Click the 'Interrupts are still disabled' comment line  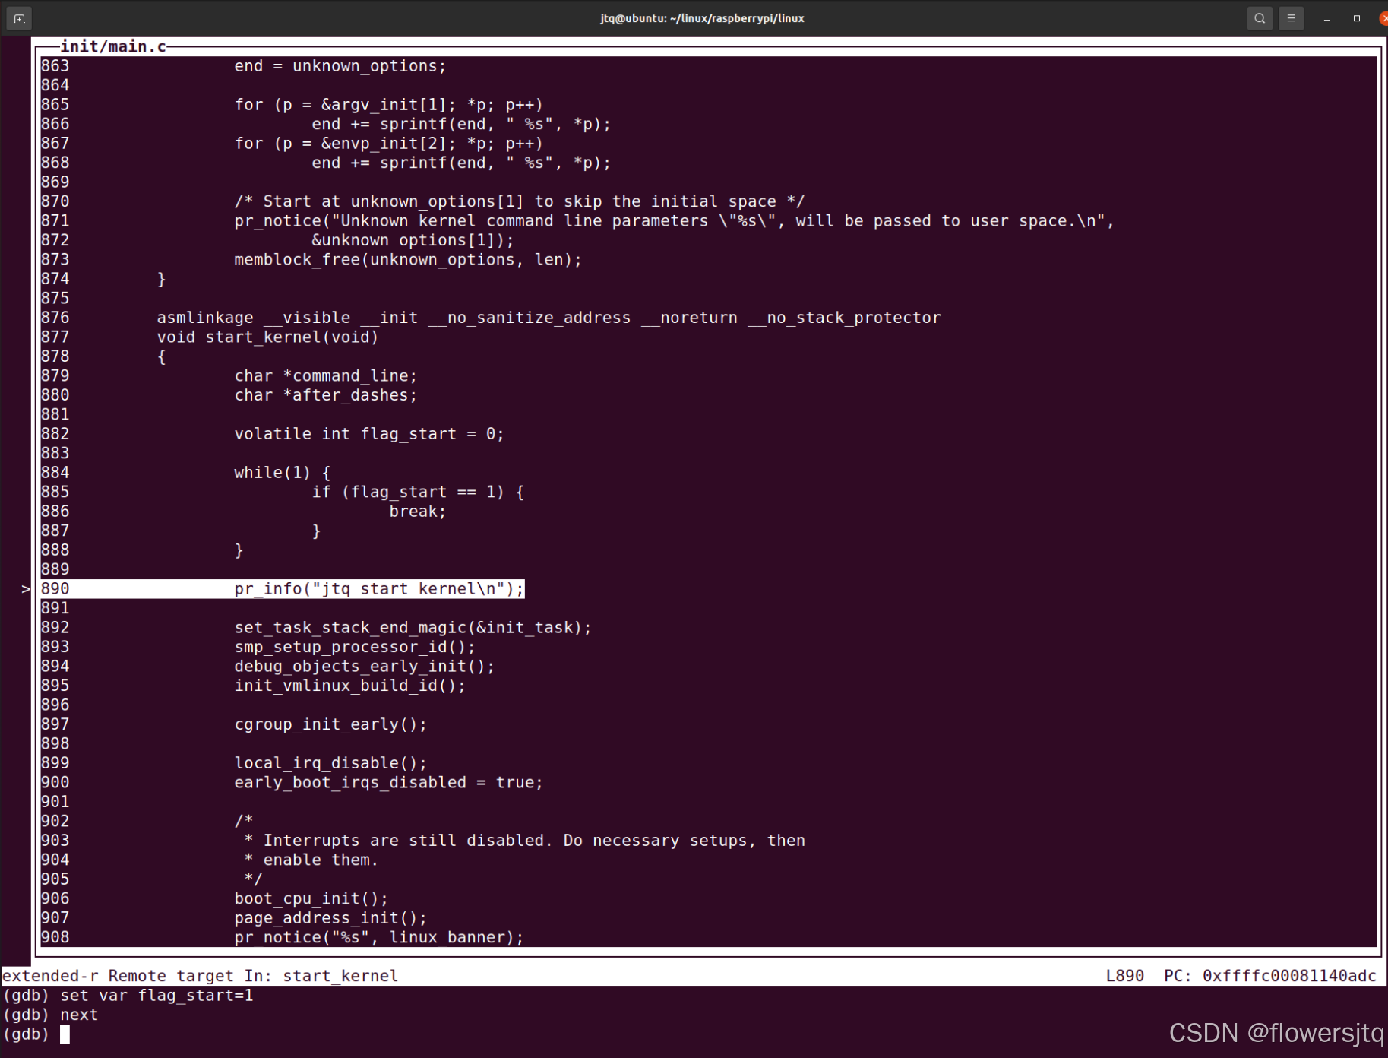point(524,841)
